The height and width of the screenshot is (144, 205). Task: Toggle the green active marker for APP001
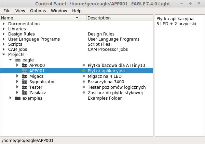point(83,71)
